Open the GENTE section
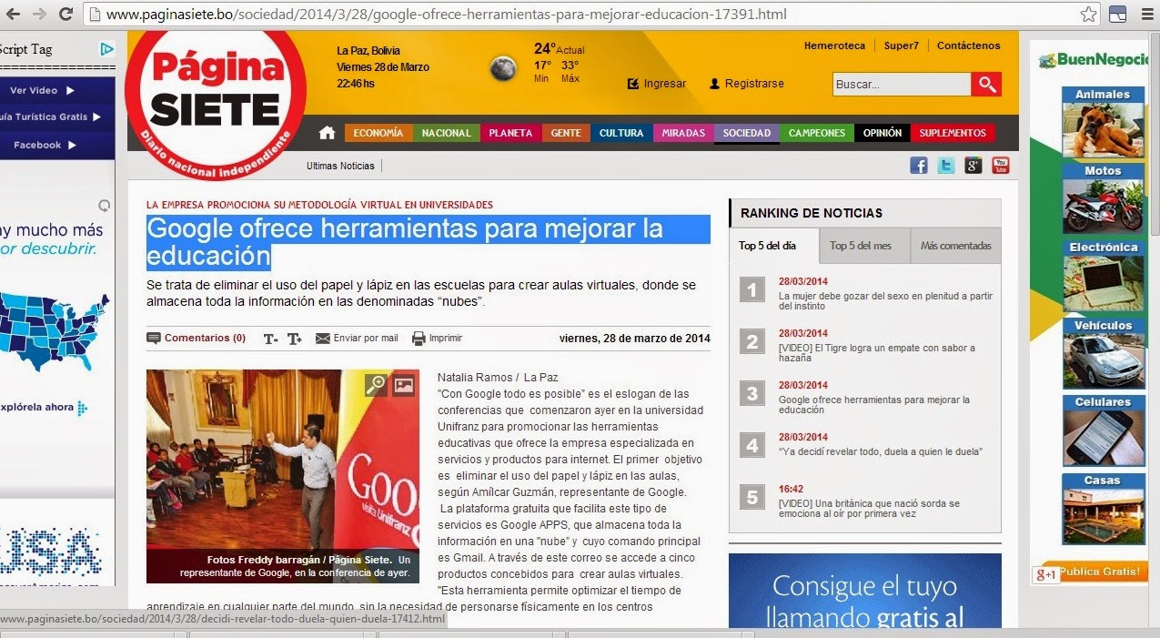Image resolution: width=1160 pixels, height=638 pixels. [x=566, y=133]
